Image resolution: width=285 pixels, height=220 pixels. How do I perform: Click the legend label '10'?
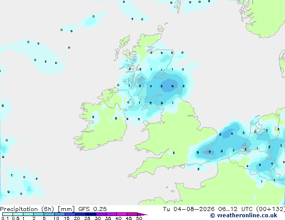56,218
